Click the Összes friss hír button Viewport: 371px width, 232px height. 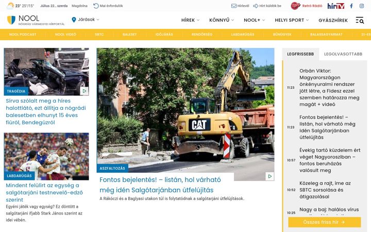(x=325, y=222)
